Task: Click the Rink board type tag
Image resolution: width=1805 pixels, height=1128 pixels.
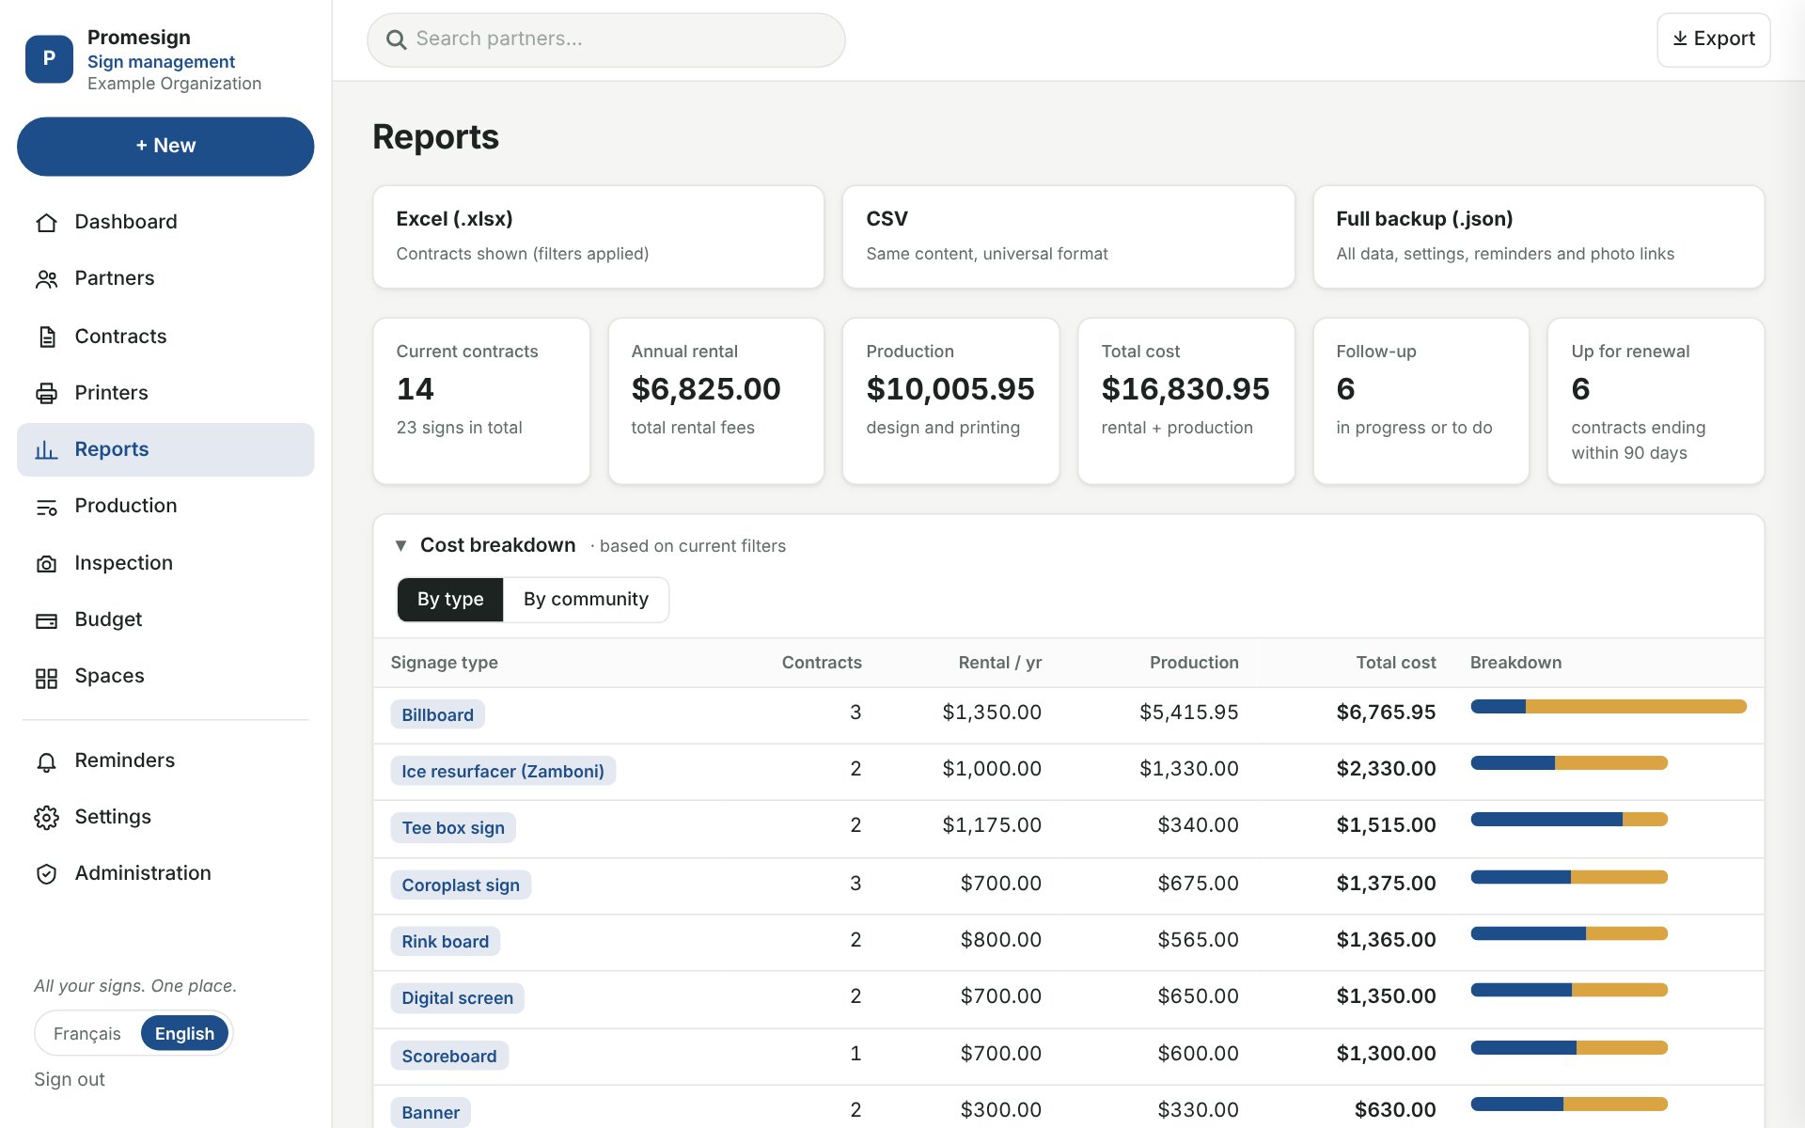Action: [x=446, y=942]
